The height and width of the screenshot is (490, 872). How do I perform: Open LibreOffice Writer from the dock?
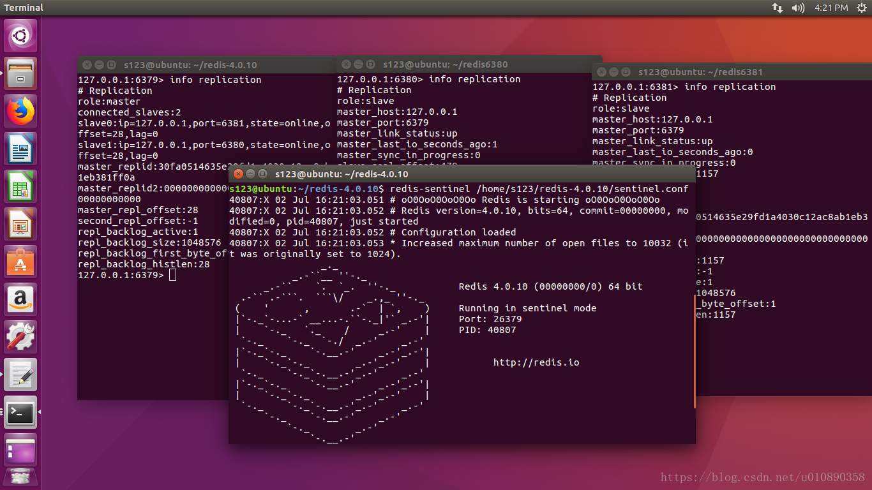pyautogui.click(x=20, y=149)
